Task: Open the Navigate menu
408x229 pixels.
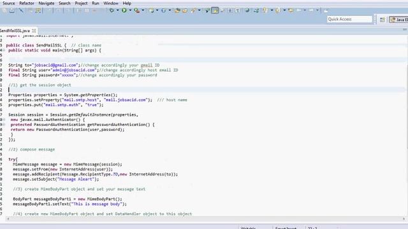Action: pos(47,3)
